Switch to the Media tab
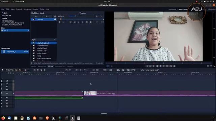The width and height of the screenshot is (216, 121). point(33,67)
